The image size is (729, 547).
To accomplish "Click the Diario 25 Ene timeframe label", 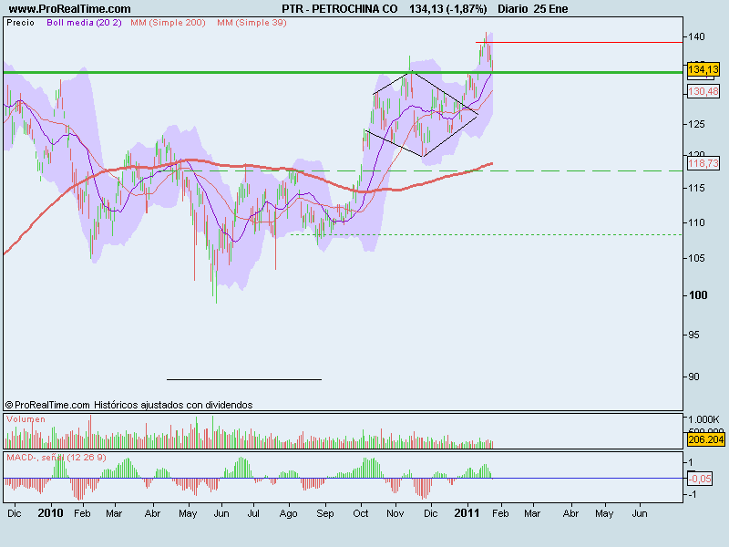I will tap(533, 9).
